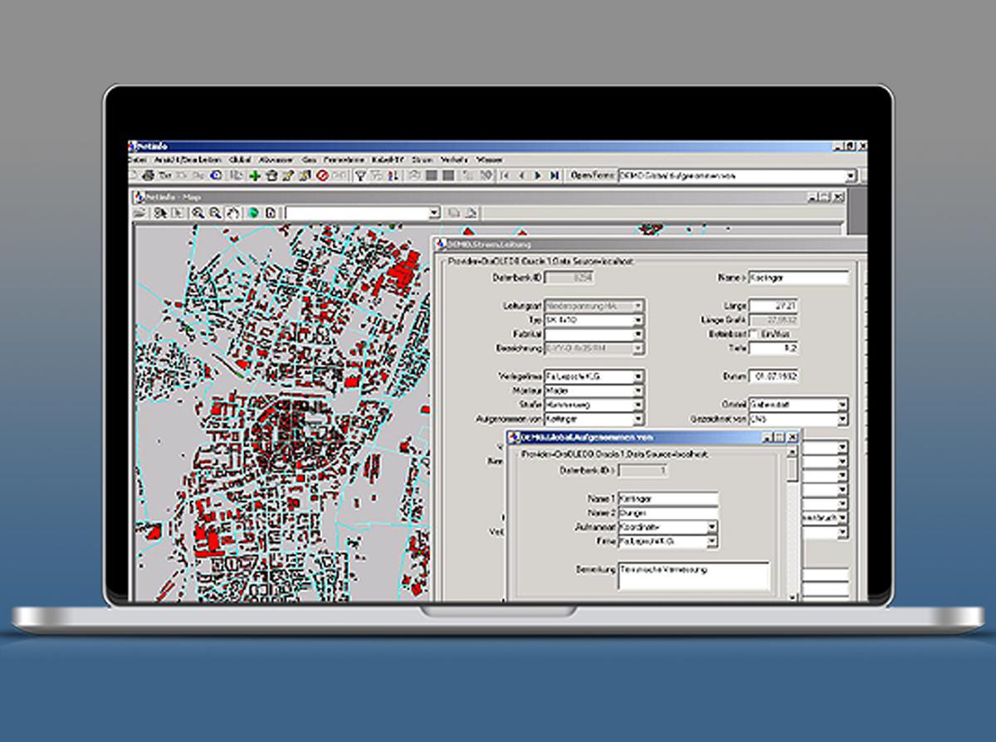Open the Straße dropdown list
Viewport: 996px width, 742px height.
pyautogui.click(x=637, y=405)
